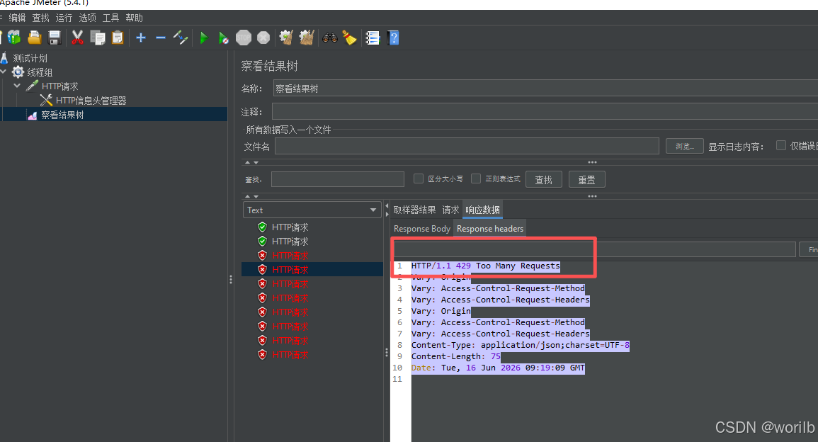The width and height of the screenshot is (818, 442).
Task: Click the 注释 comment input field
Action: pyautogui.click(x=545, y=112)
